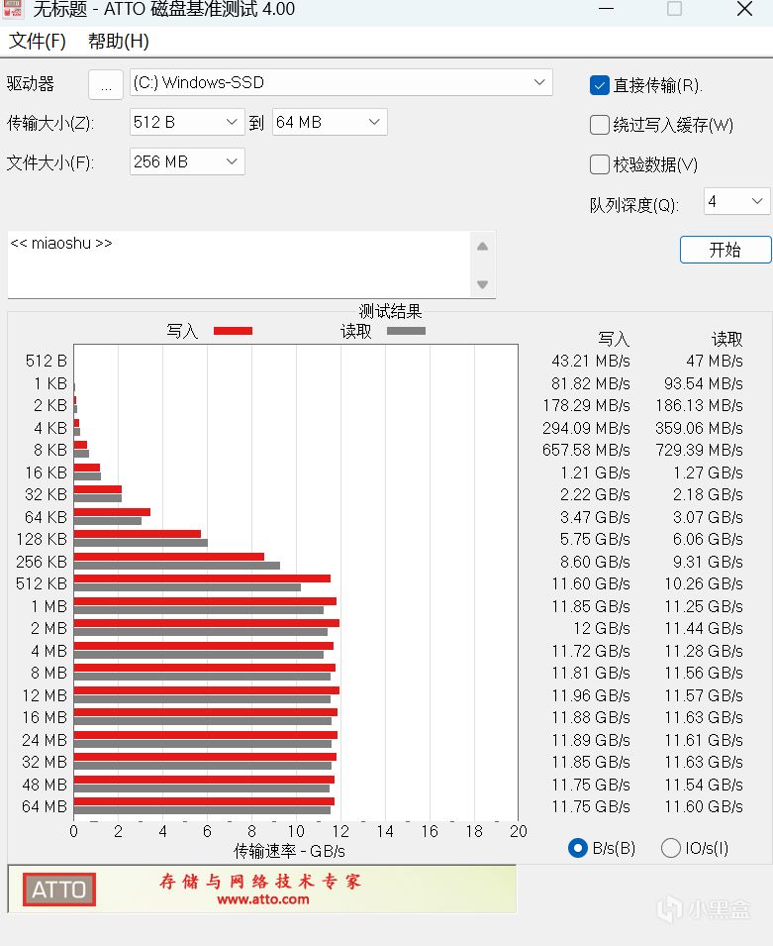Click the ATTO logo in the banner
The height and width of the screenshot is (946, 773).
pyautogui.click(x=59, y=890)
